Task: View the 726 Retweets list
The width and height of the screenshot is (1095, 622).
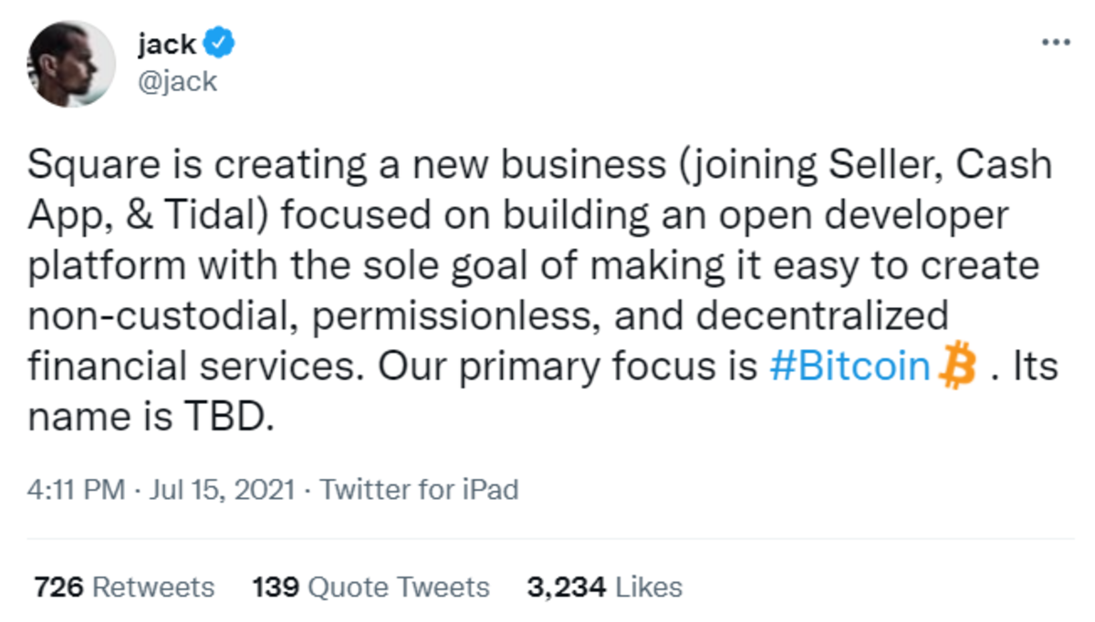Action: [124, 586]
